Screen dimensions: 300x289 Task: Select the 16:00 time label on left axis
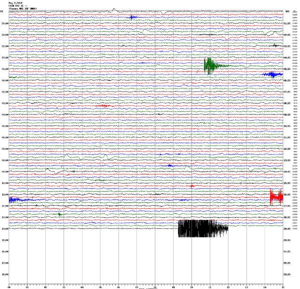tap(5, 251)
